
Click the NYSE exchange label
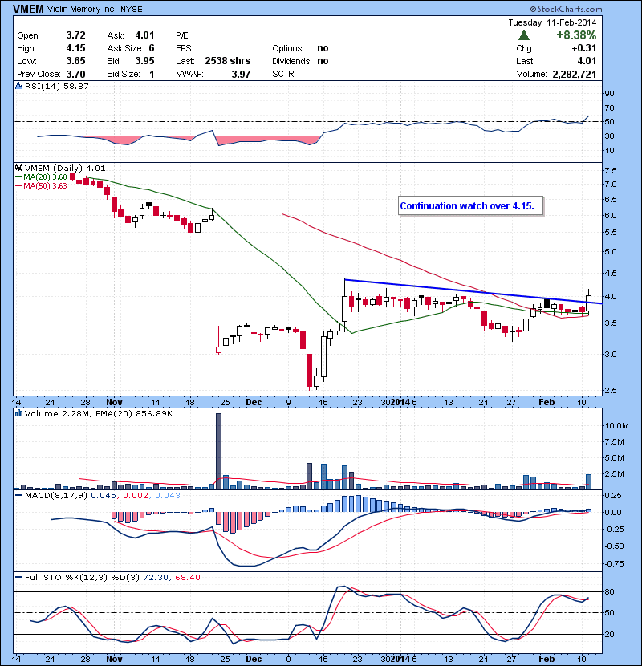[x=132, y=10]
